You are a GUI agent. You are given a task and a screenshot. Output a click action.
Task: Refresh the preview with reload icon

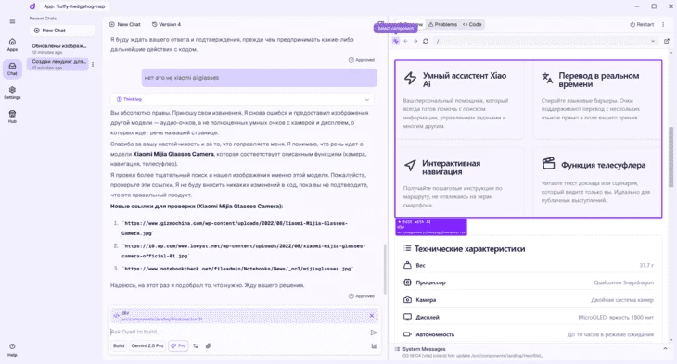point(426,41)
